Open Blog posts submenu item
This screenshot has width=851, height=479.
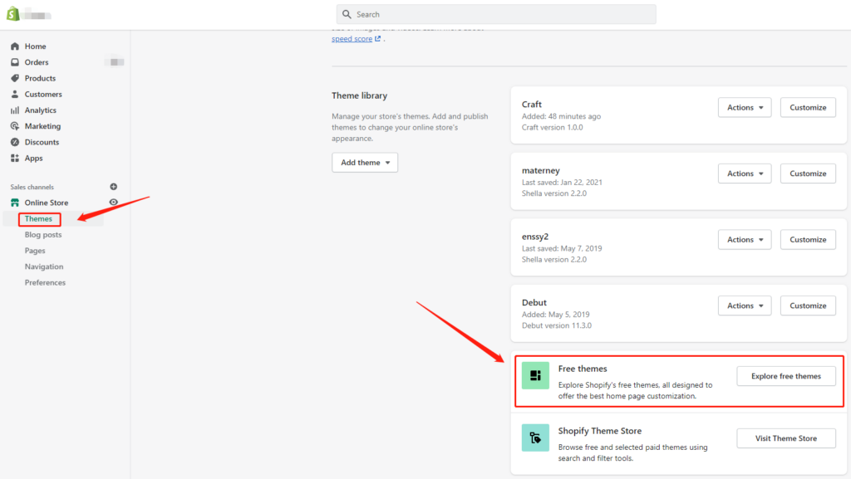point(43,235)
